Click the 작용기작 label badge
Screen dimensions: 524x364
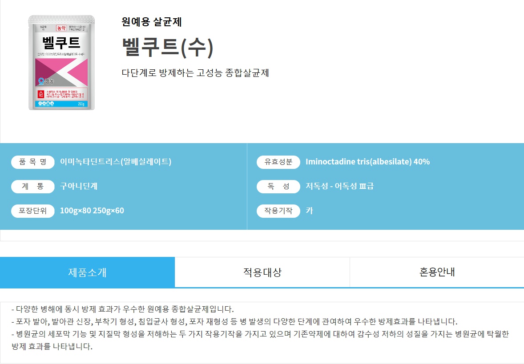(x=278, y=211)
